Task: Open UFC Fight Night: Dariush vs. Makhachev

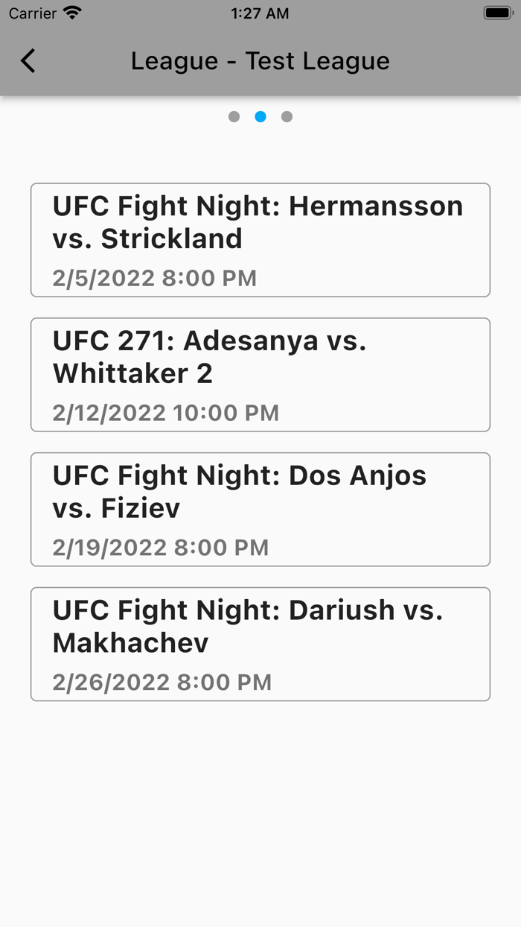Action: tap(260, 644)
